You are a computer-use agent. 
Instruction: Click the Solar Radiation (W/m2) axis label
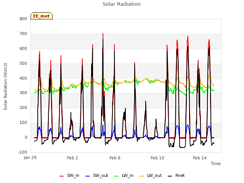click(x=5, y=87)
